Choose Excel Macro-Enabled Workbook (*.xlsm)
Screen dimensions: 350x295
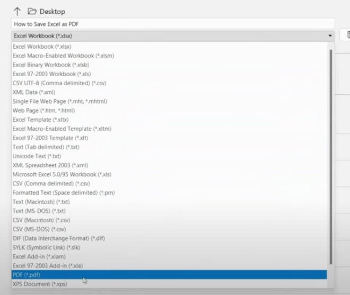coord(169,56)
